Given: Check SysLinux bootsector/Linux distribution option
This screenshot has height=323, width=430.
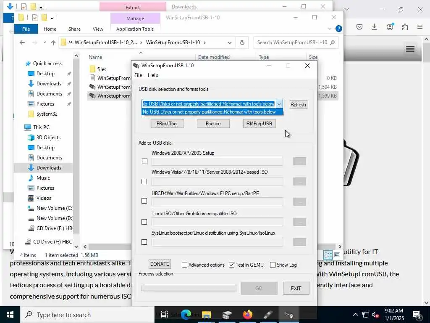Looking at the screenshot, I should pyautogui.click(x=144, y=242).
